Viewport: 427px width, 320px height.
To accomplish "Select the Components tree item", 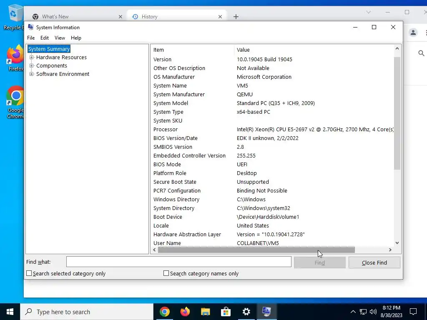I will (51, 65).
